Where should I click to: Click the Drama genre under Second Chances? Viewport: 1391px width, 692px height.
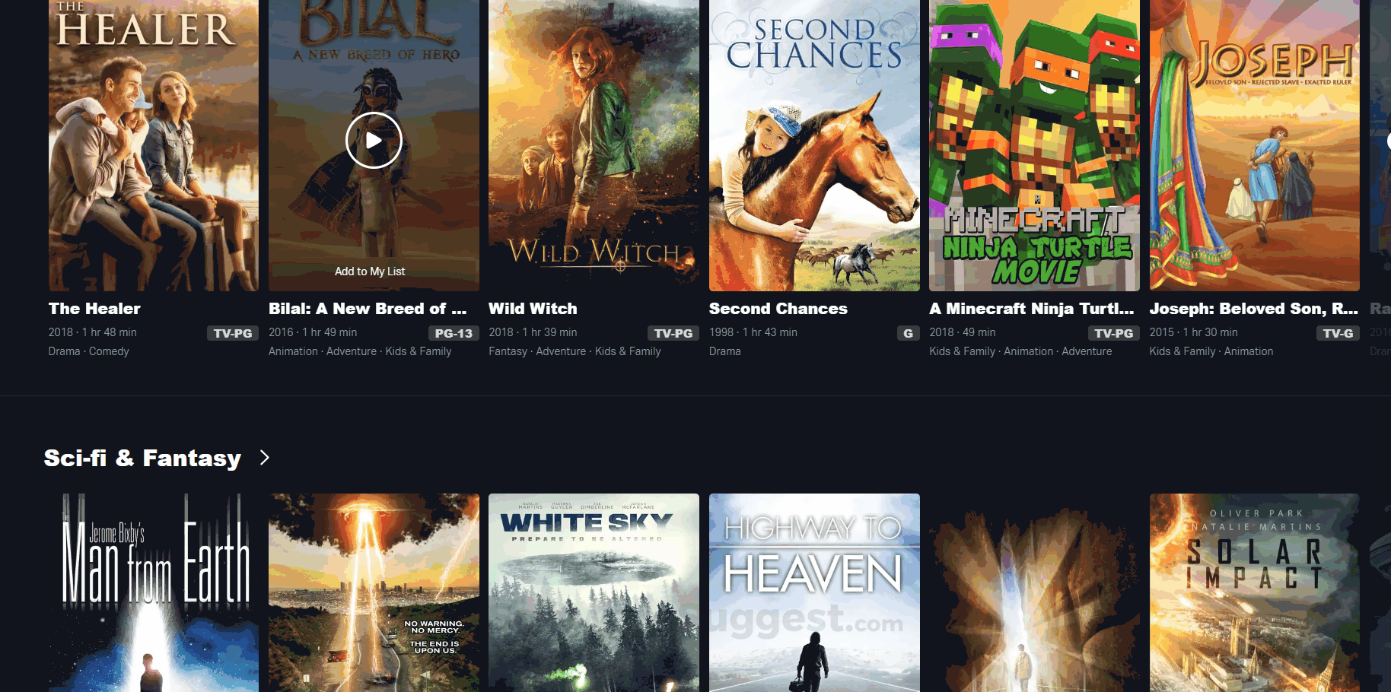pyautogui.click(x=724, y=351)
